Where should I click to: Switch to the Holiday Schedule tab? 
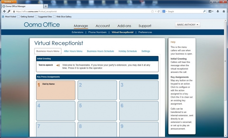point(128,51)
